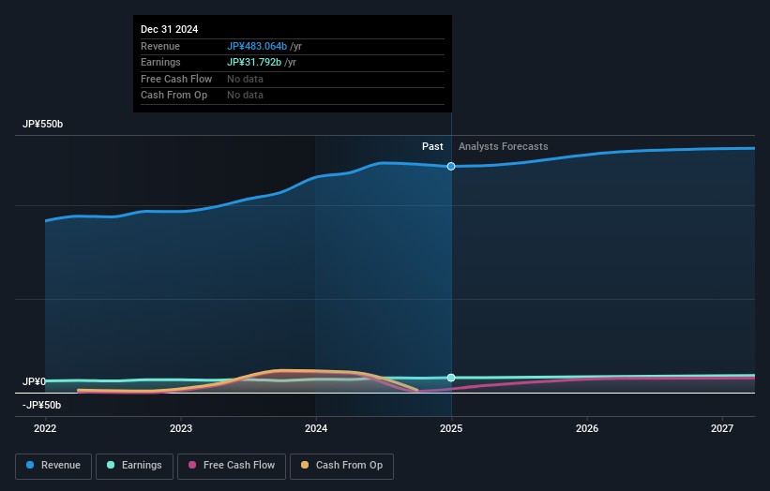770x491 pixels.
Task: Click the 2027 x-axis label
Action: (x=722, y=429)
